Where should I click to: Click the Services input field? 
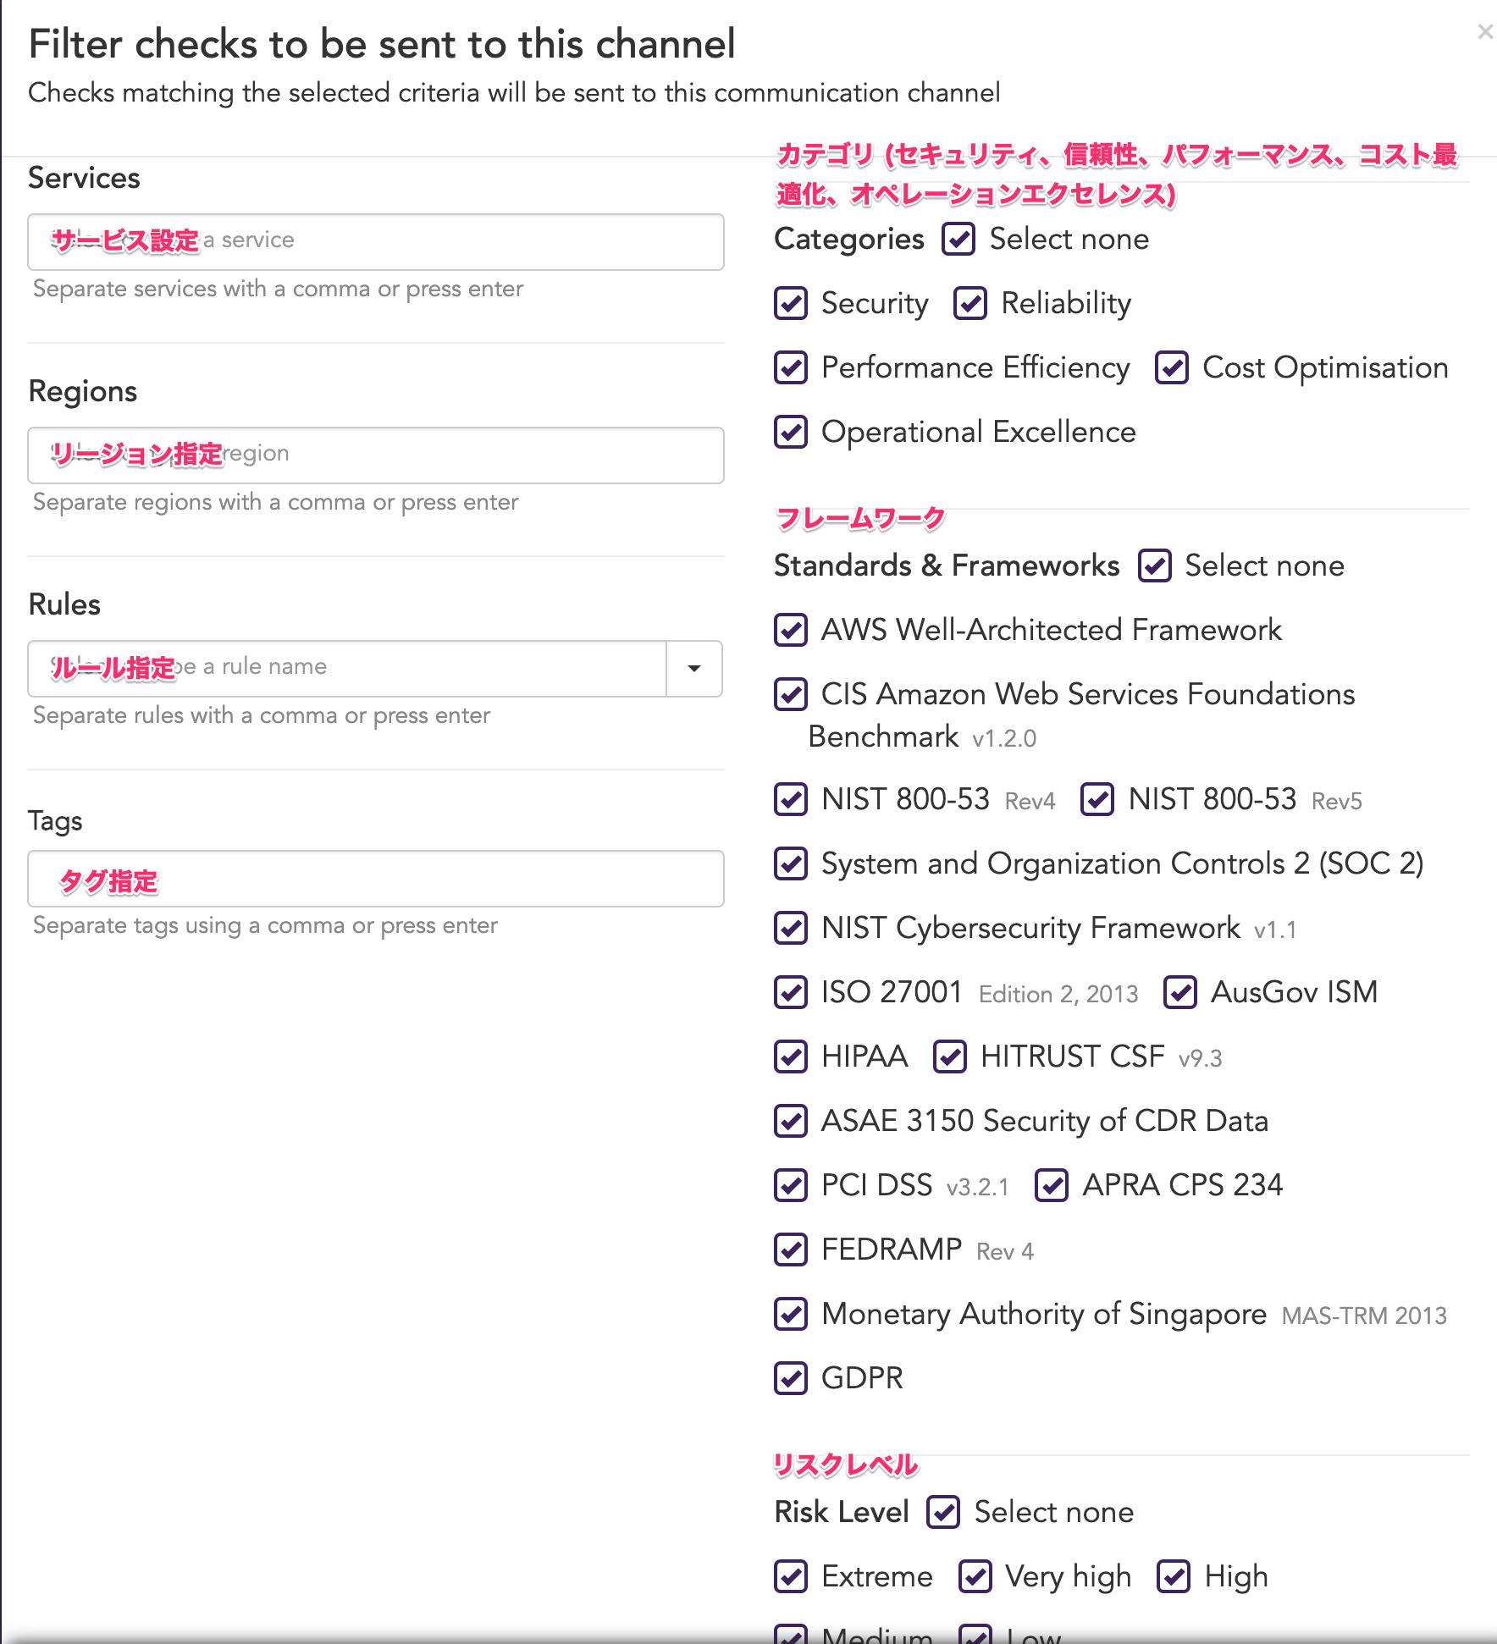coord(375,241)
